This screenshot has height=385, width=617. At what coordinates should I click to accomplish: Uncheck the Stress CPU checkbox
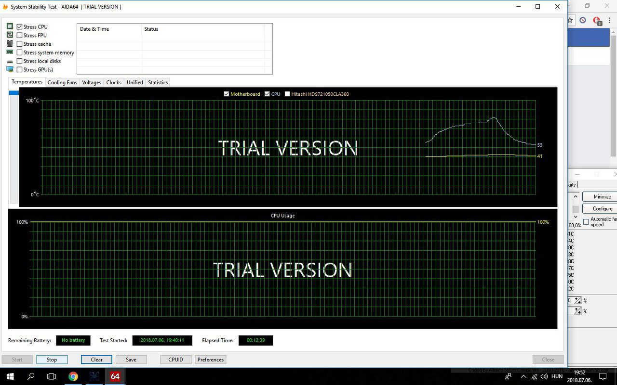coord(20,27)
